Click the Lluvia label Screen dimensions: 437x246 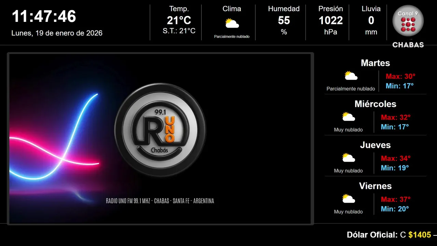[371, 9]
